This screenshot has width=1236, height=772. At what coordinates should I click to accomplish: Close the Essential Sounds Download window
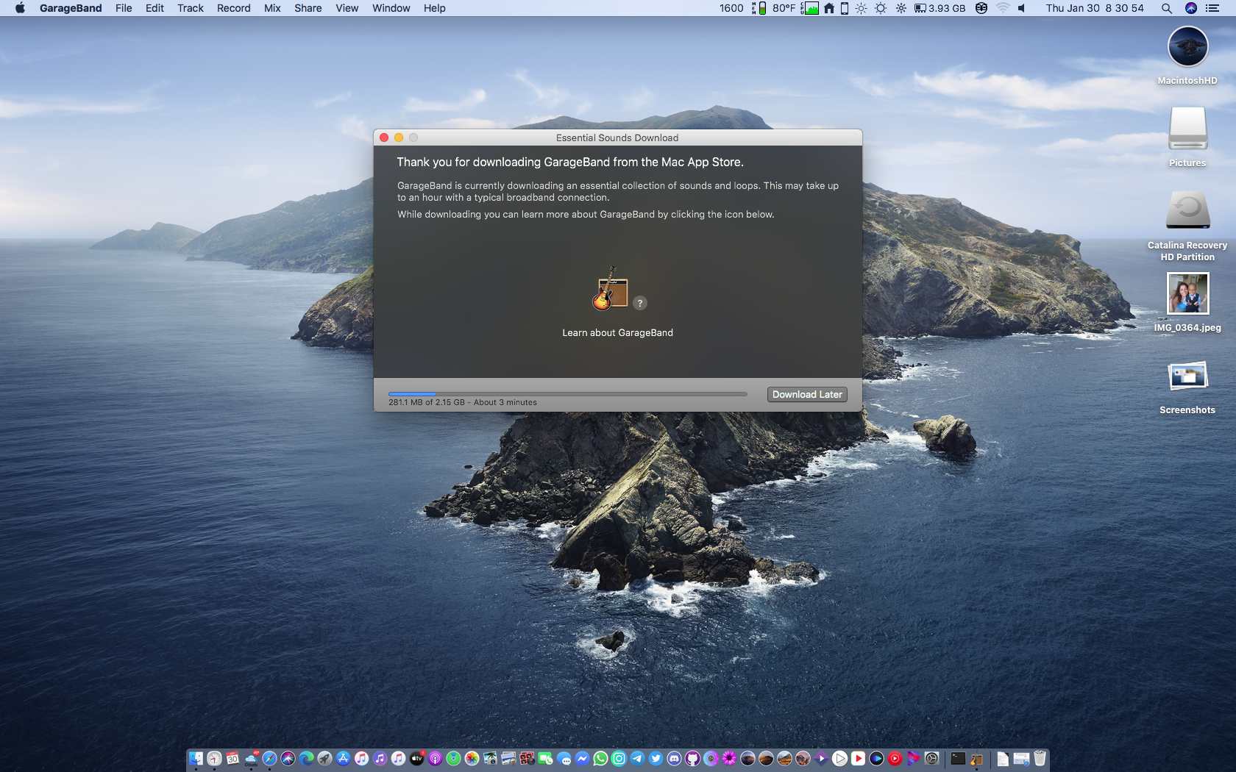pos(384,137)
